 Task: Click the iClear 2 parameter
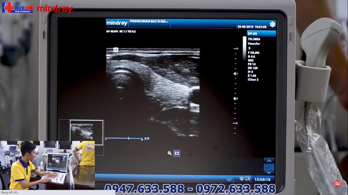(x=253, y=79)
